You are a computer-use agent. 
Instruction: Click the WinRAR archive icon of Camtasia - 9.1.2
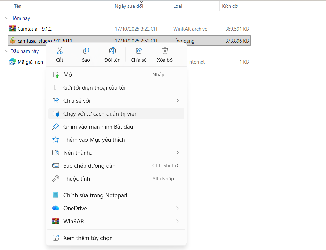click(x=13, y=29)
